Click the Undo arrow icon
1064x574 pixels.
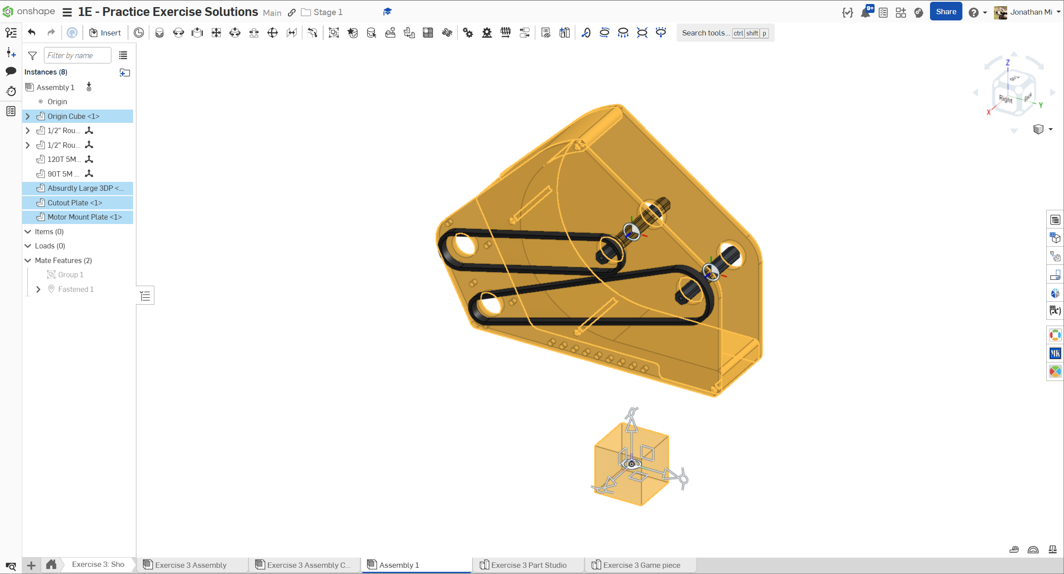coord(32,32)
